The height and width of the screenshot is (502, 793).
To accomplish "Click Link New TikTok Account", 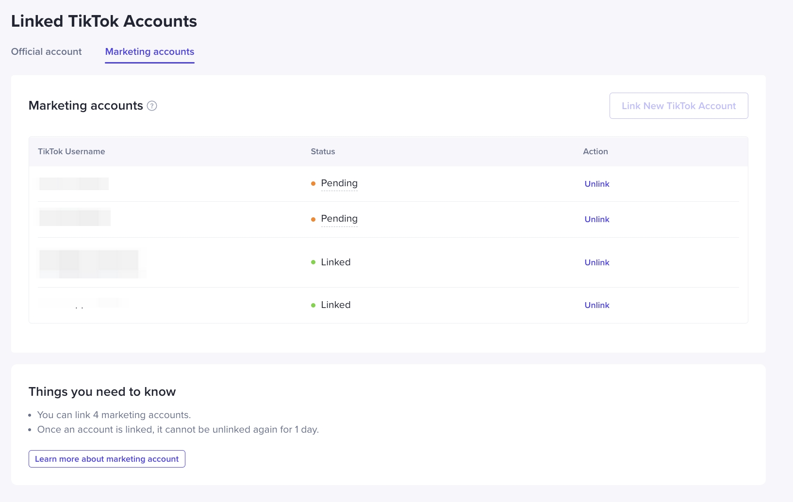I will click(678, 106).
